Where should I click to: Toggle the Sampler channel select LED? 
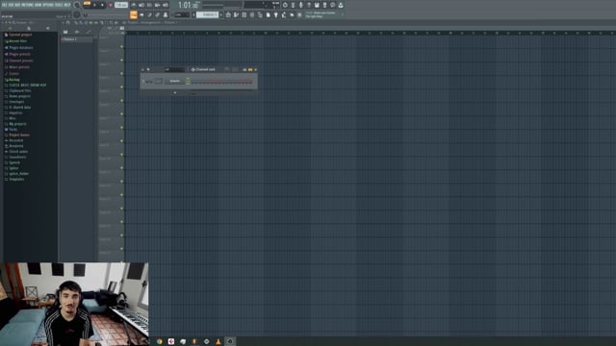(188, 81)
